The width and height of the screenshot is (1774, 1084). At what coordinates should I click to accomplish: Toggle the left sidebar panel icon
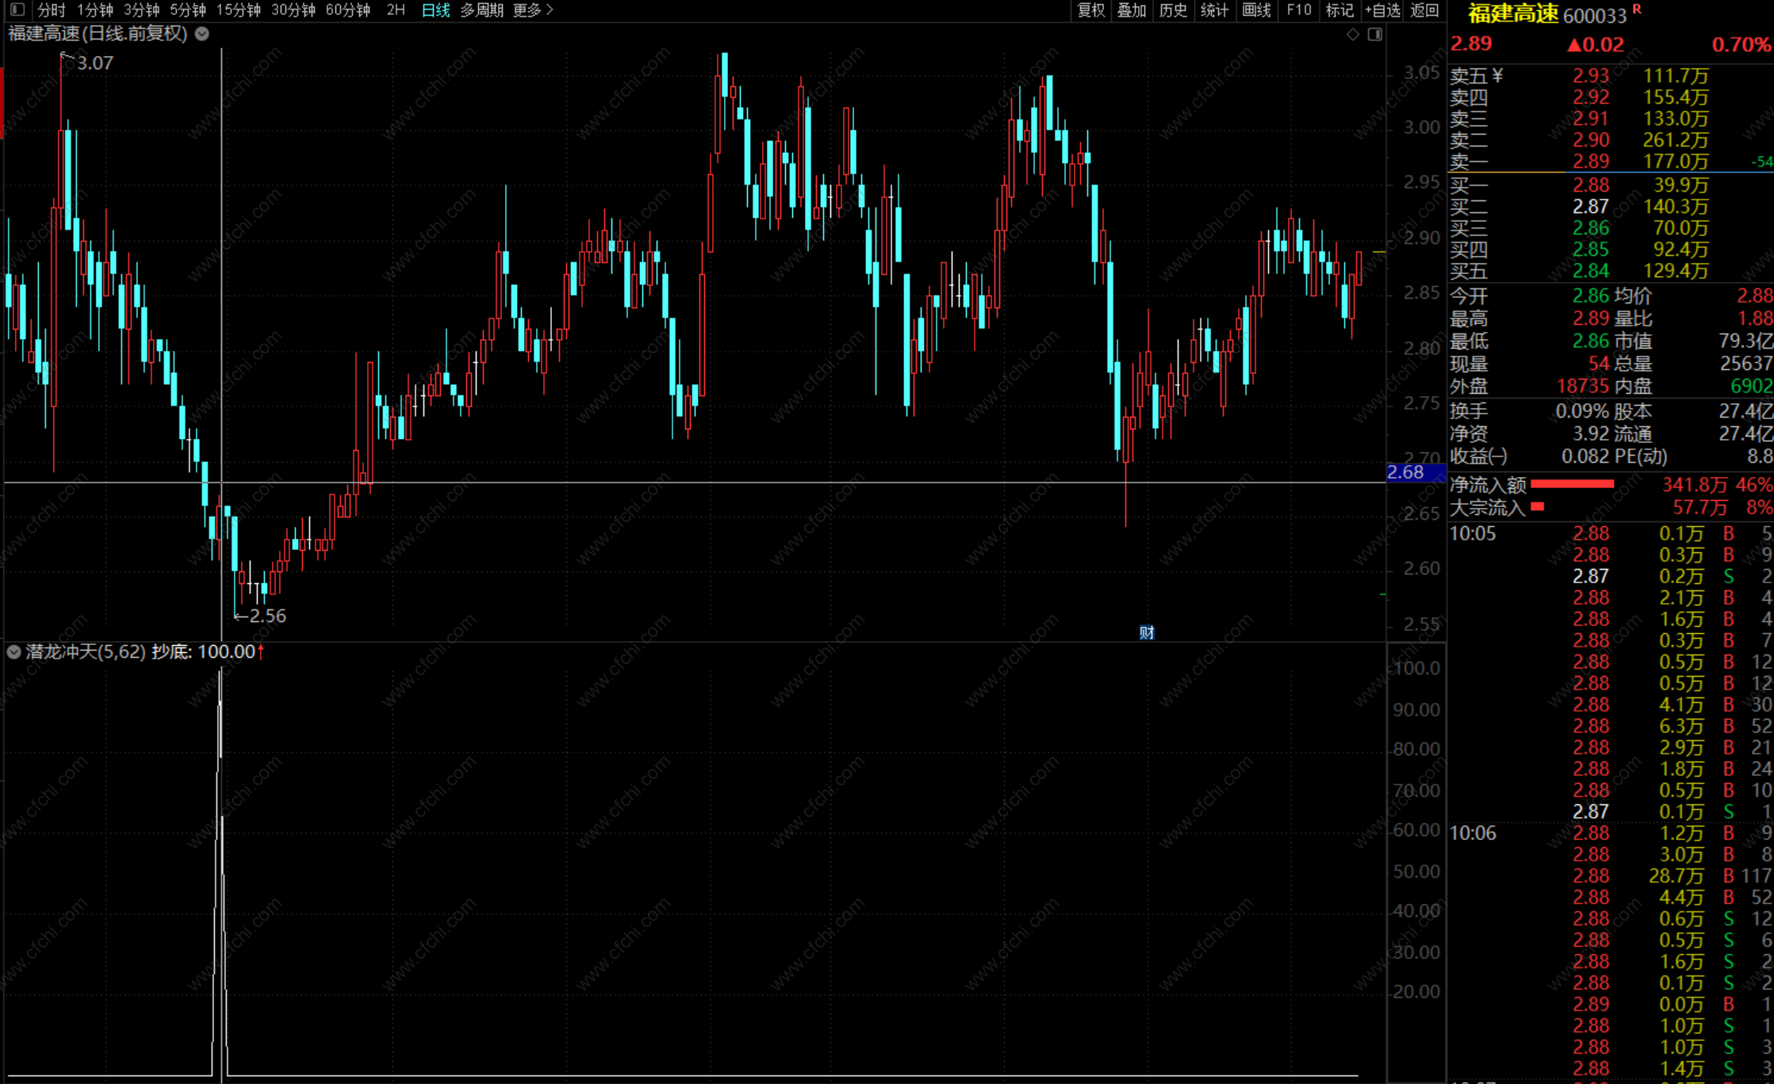click(x=17, y=10)
